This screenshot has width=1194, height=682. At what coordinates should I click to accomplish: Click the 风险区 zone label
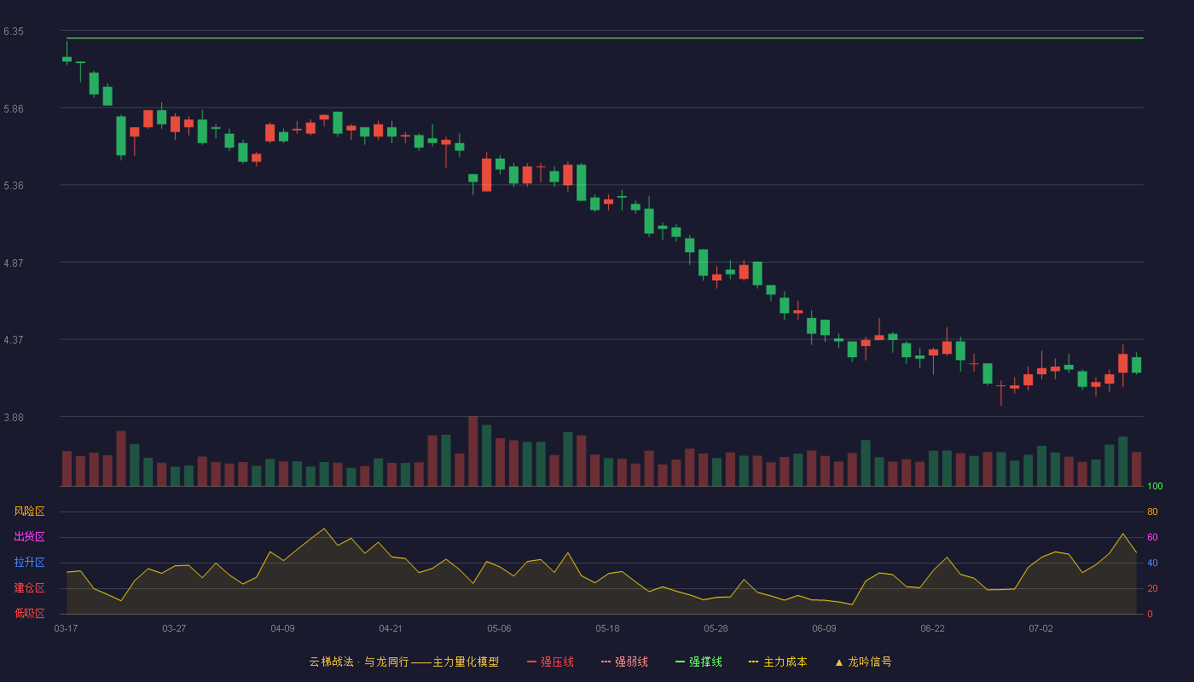pos(29,511)
